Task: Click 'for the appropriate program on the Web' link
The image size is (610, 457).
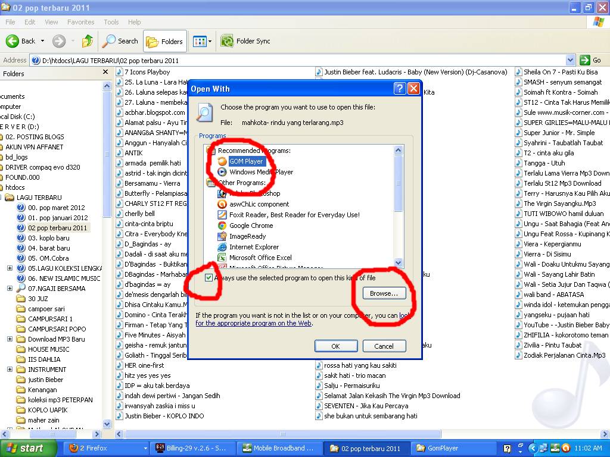Action: click(253, 323)
